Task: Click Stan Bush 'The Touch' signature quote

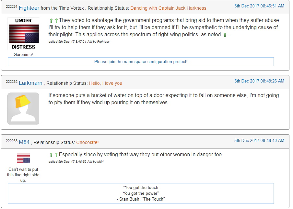Action: tap(141, 193)
